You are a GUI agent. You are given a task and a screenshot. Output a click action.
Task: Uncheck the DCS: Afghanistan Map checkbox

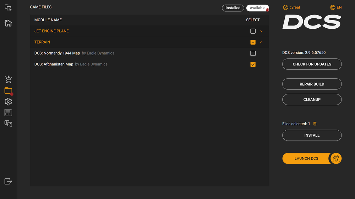point(253,64)
